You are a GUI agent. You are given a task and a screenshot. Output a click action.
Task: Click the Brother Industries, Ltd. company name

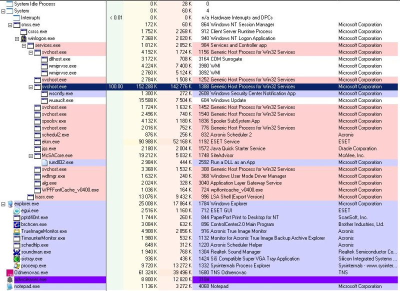tap(361, 224)
